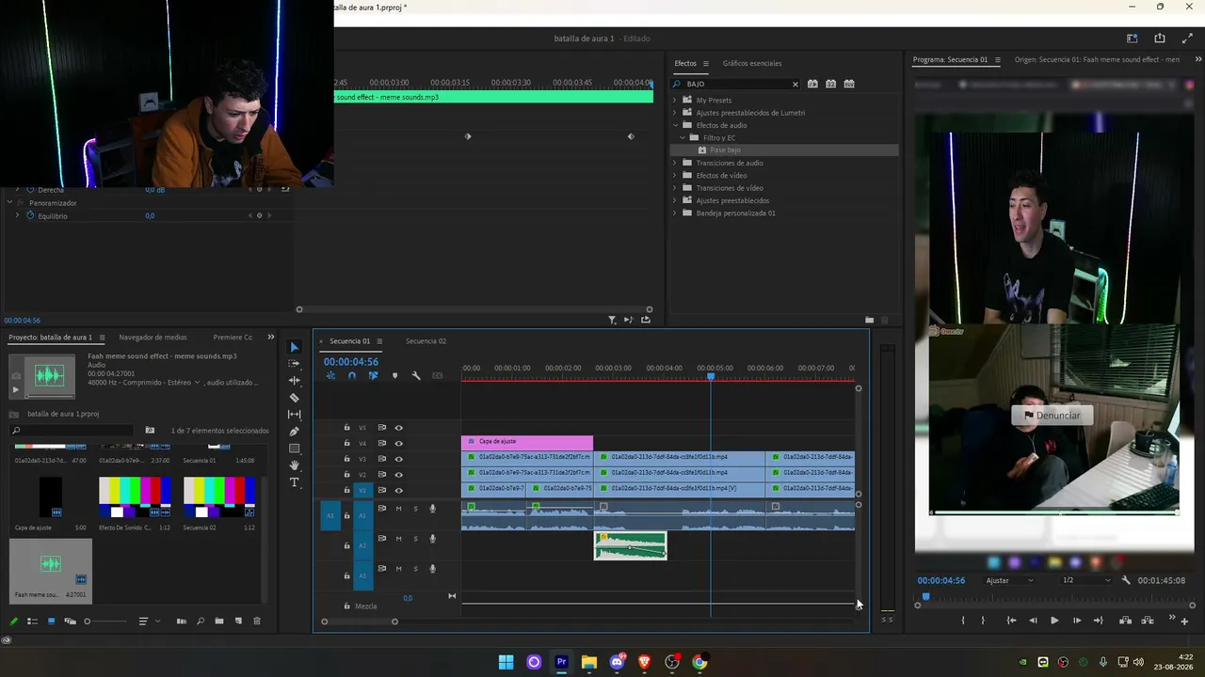This screenshot has height=677, width=1205.
Task: Delete the selected project item
Action: pyautogui.click(x=256, y=621)
